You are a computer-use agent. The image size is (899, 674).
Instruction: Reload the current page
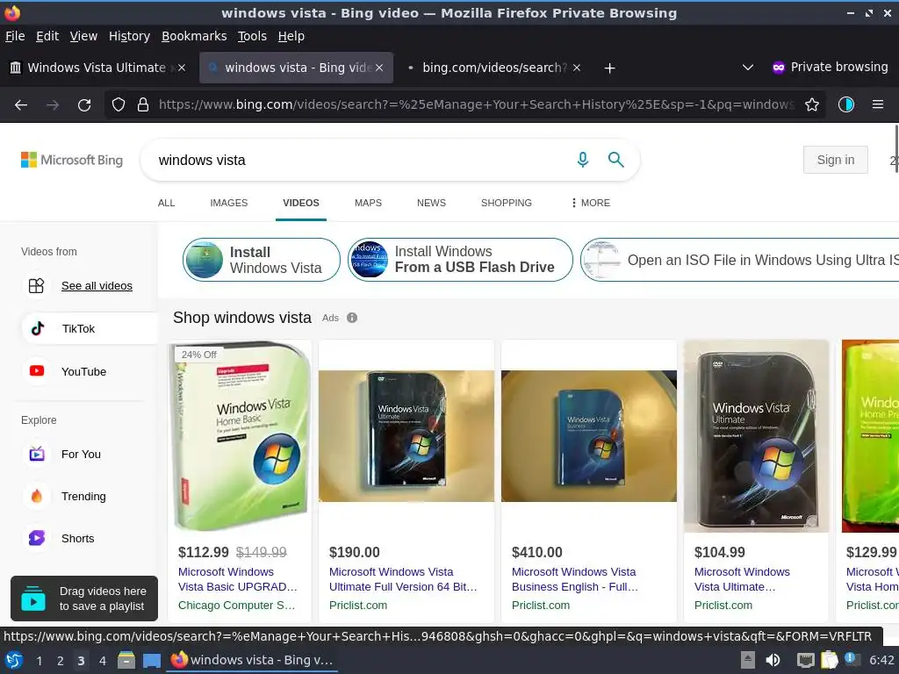tap(84, 105)
